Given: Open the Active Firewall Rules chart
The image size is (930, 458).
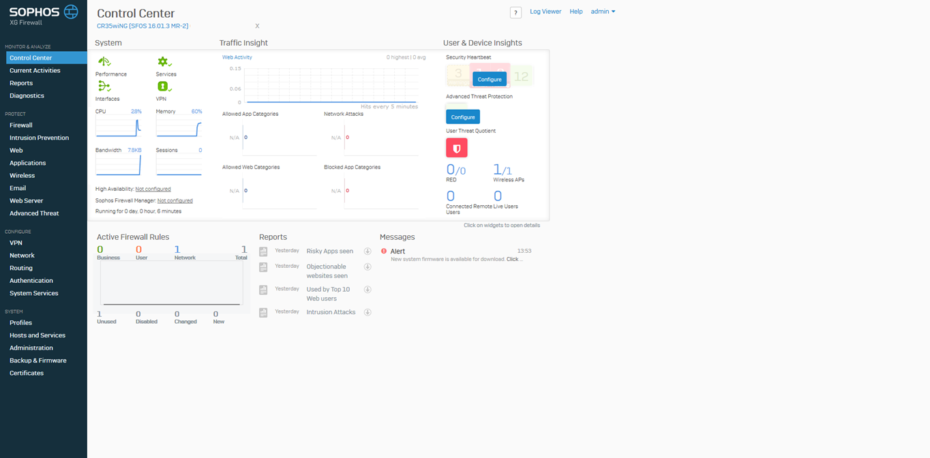Looking at the screenshot, I should click(172, 283).
